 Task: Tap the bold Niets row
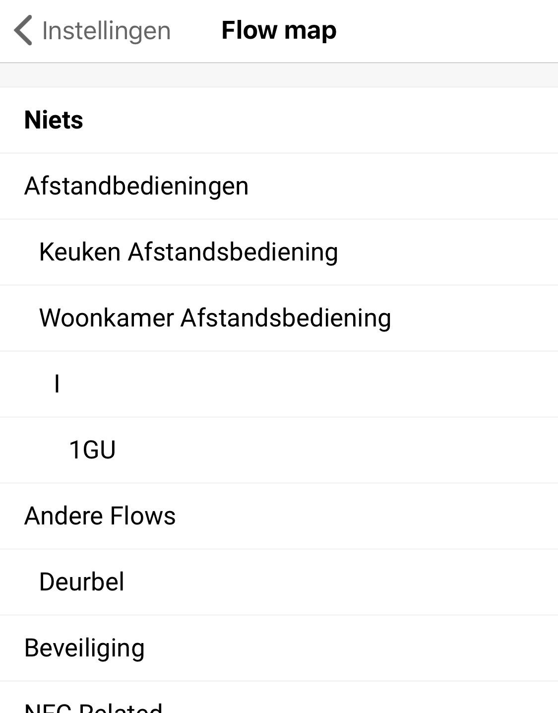click(x=279, y=120)
